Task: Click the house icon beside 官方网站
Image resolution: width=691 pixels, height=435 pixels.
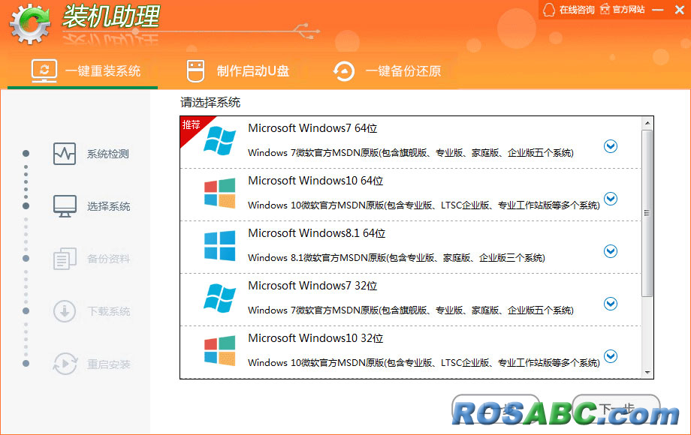Action: pyautogui.click(x=605, y=9)
